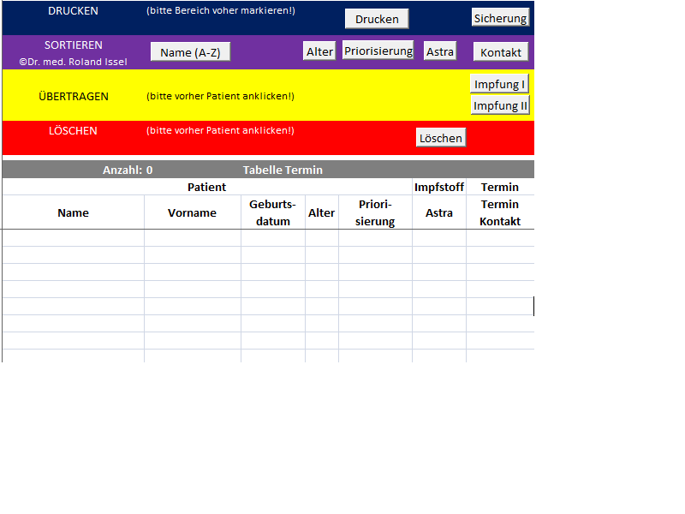The image size is (685, 514).
Task: Sort patients with the Name (A-Z) button
Action: (190, 52)
